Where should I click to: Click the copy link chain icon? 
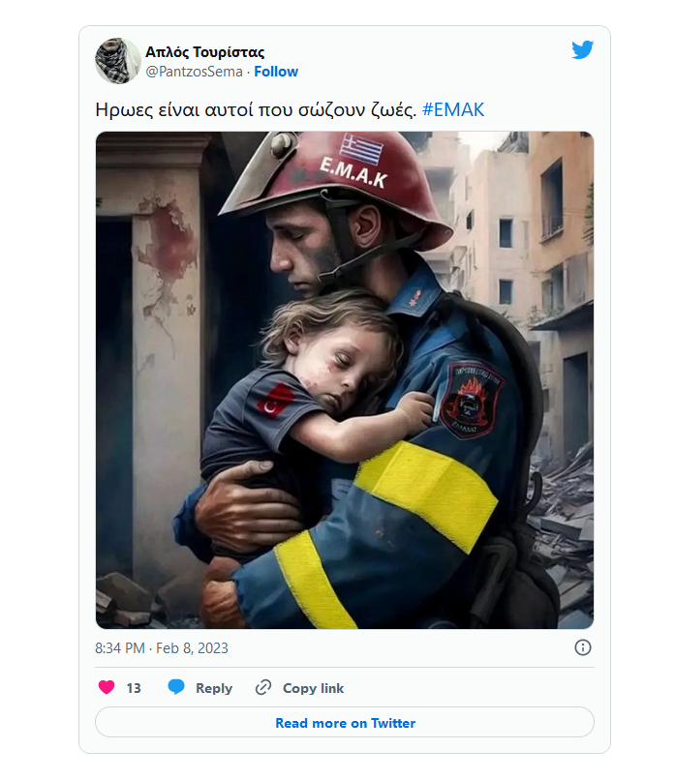tap(263, 688)
